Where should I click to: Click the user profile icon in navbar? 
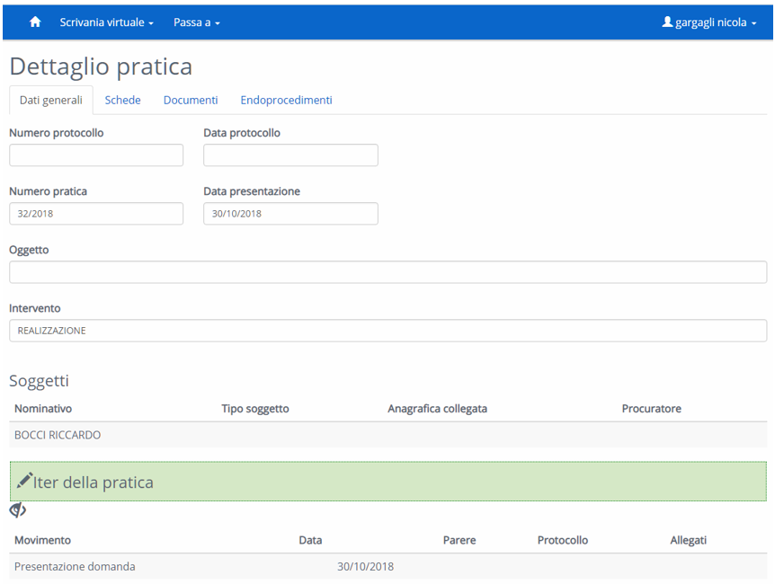tap(667, 22)
